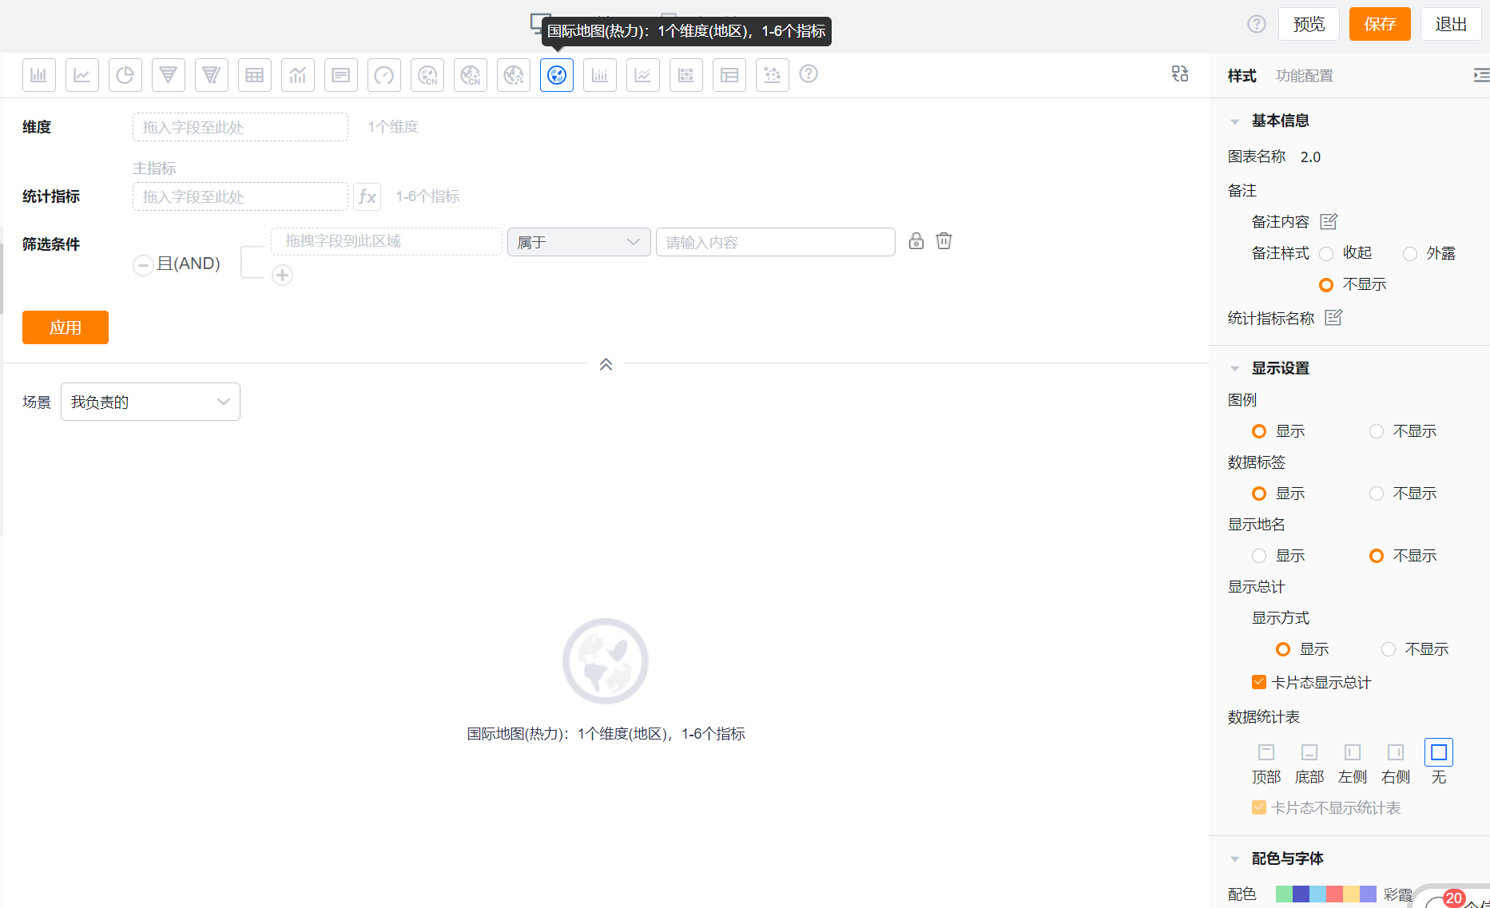Screen dimensions: 1490x908
Task: Click the 维度 field drop area
Action: [x=240, y=127]
